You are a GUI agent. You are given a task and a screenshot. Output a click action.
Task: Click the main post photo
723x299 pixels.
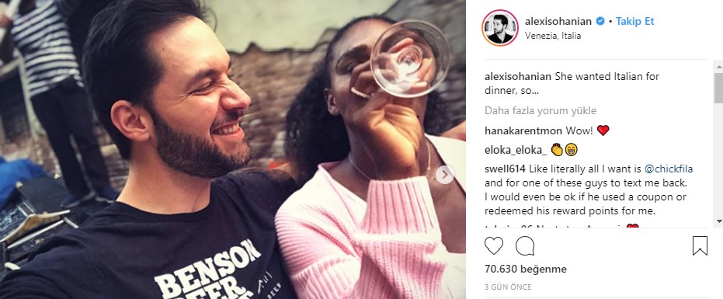click(x=233, y=149)
